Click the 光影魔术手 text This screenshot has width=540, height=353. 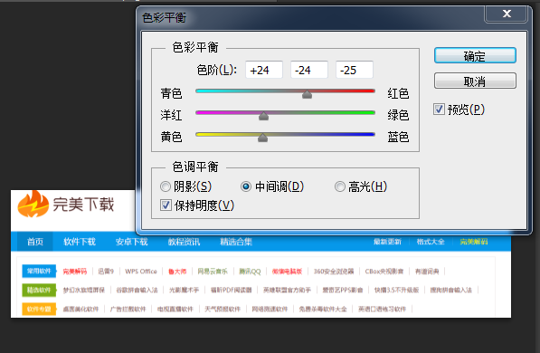click(x=184, y=290)
